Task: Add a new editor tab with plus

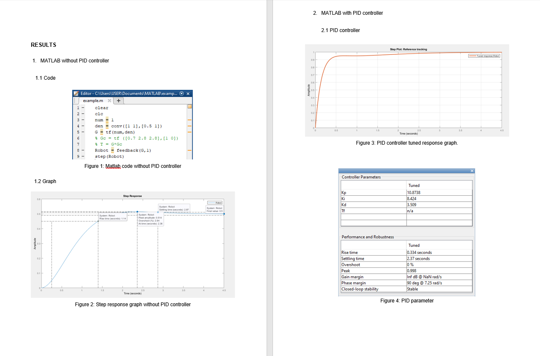Action: tap(119, 101)
